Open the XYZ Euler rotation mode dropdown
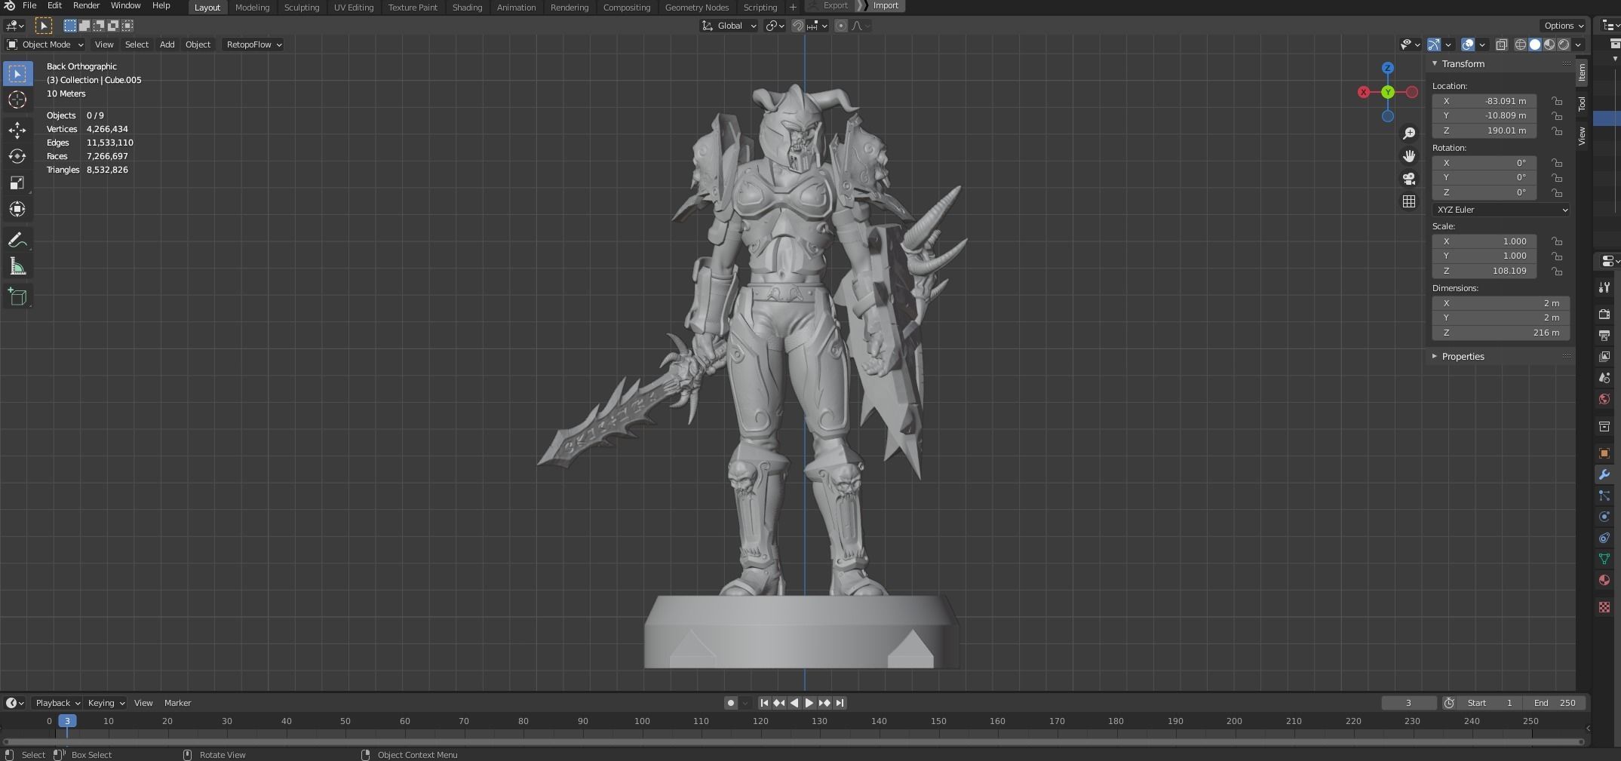Image resolution: width=1621 pixels, height=761 pixels. click(1500, 210)
